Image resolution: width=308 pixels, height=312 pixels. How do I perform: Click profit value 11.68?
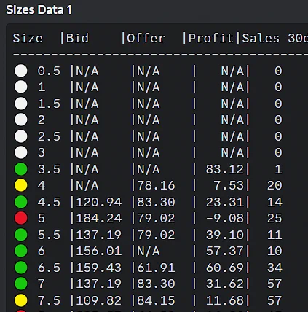(225, 300)
